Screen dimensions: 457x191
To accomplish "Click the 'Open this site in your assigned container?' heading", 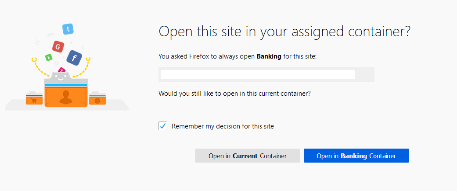I will (284, 32).
